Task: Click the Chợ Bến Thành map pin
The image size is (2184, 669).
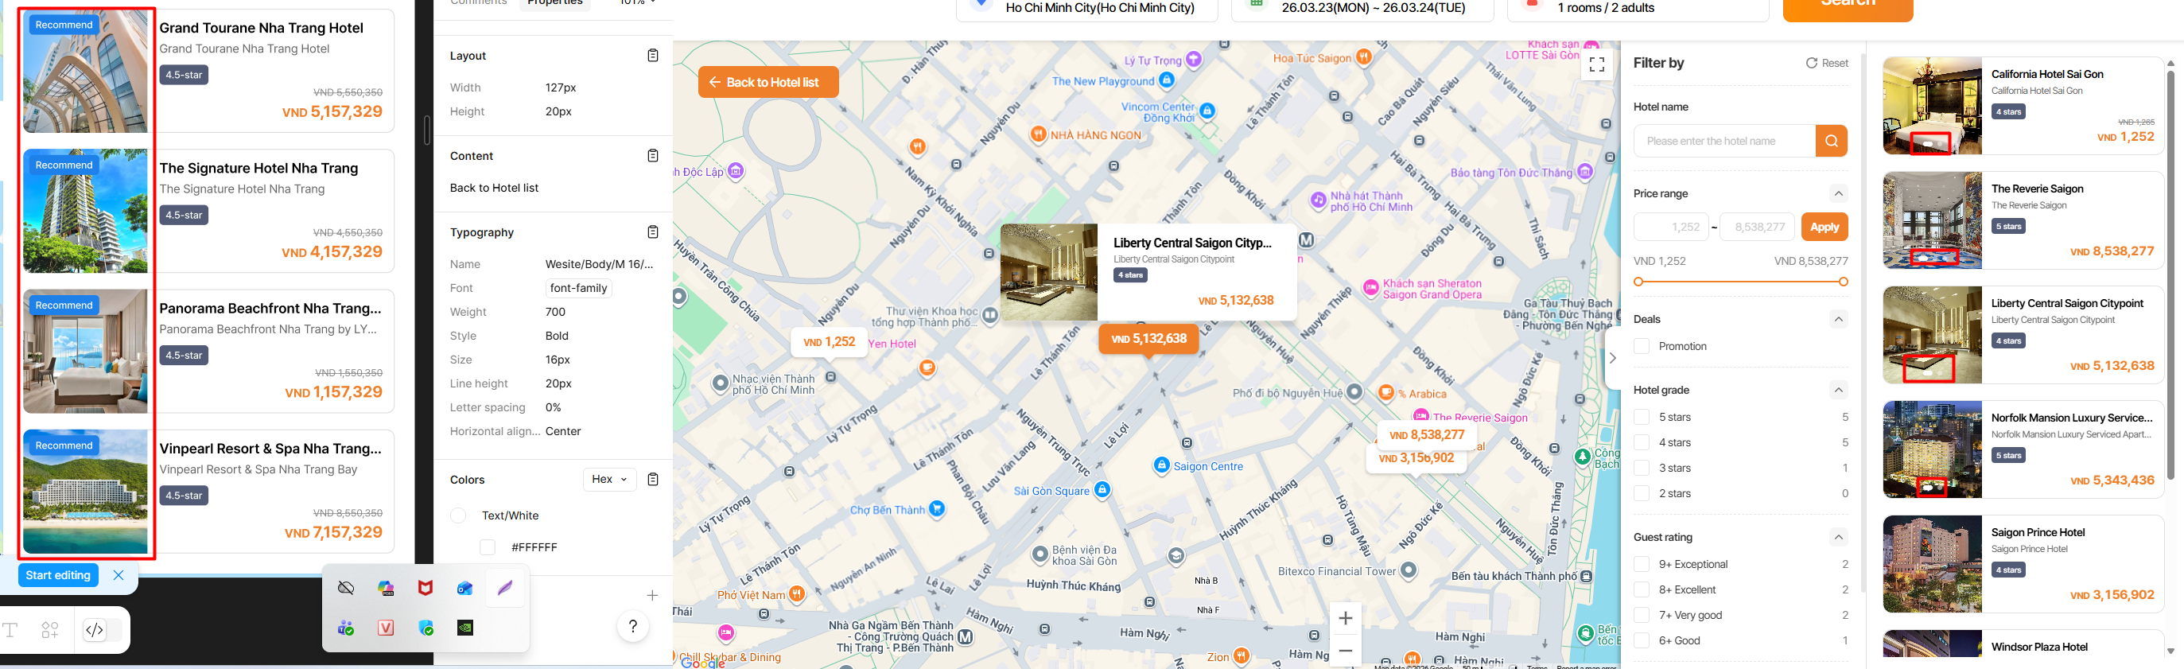Action: click(x=937, y=509)
